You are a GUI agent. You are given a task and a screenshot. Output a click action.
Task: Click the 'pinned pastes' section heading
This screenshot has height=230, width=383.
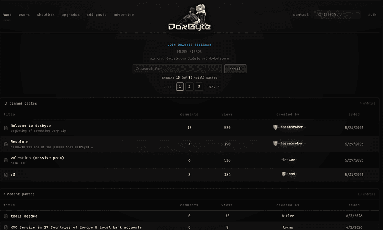[x=23, y=103]
